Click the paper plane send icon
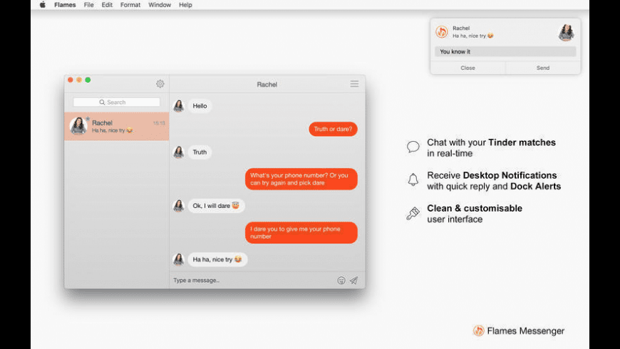620x349 pixels. tap(353, 280)
